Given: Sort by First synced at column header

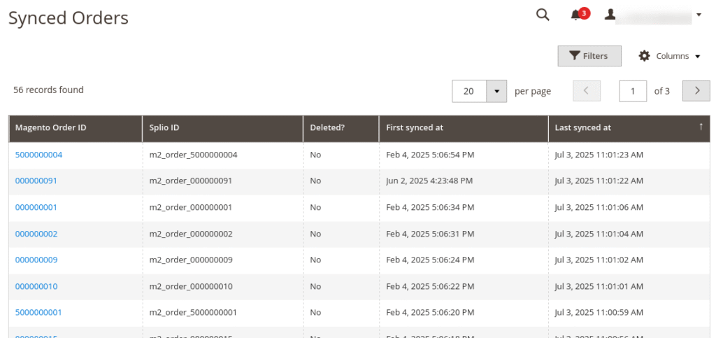Looking at the screenshot, I should click(415, 128).
